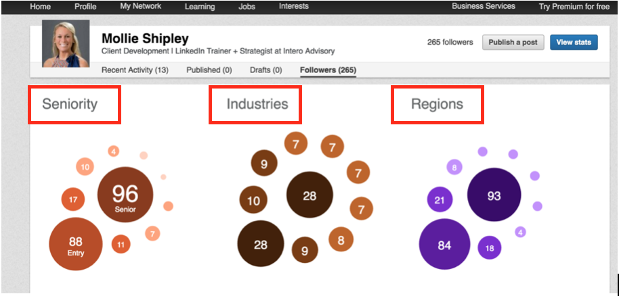Switch to the Drafts (0) tab
The image size is (619, 296).
[266, 70]
